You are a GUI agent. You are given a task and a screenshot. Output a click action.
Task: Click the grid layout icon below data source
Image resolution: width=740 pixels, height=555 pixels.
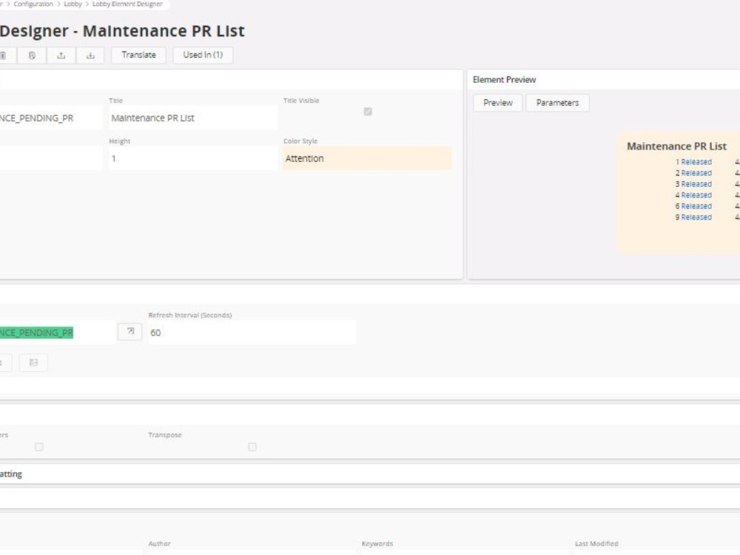coord(33,363)
